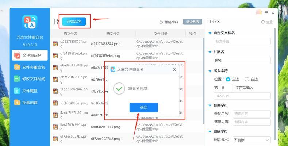
Task: Collapse the 替换字符 section
Action: click(x=210, y=105)
